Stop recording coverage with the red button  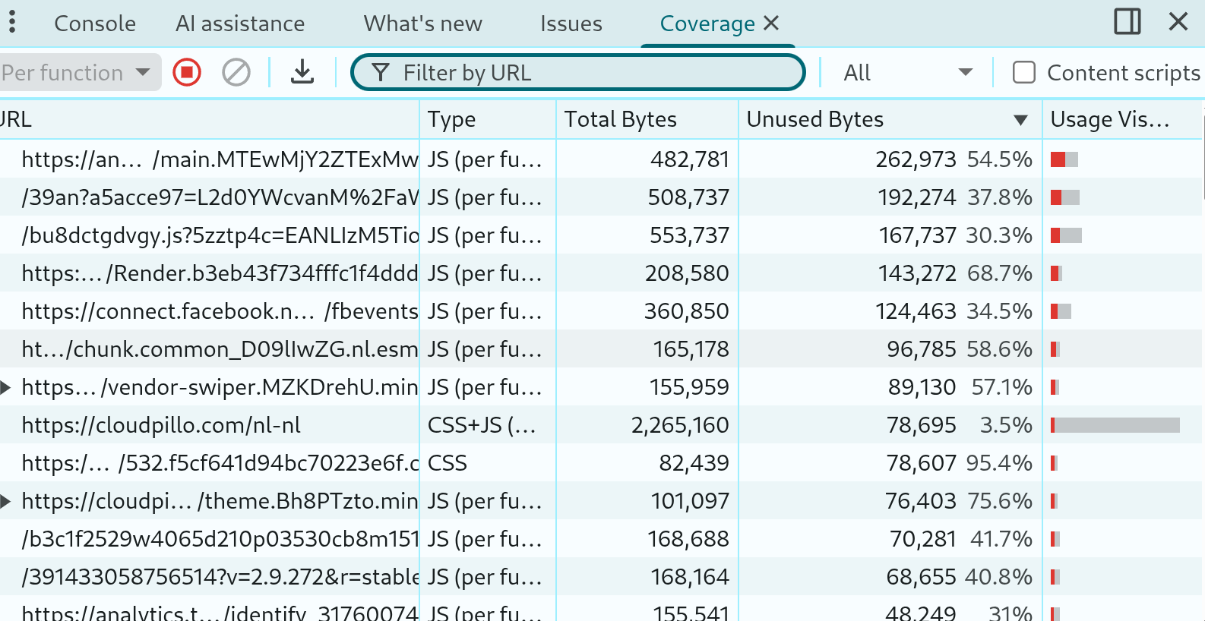[187, 73]
